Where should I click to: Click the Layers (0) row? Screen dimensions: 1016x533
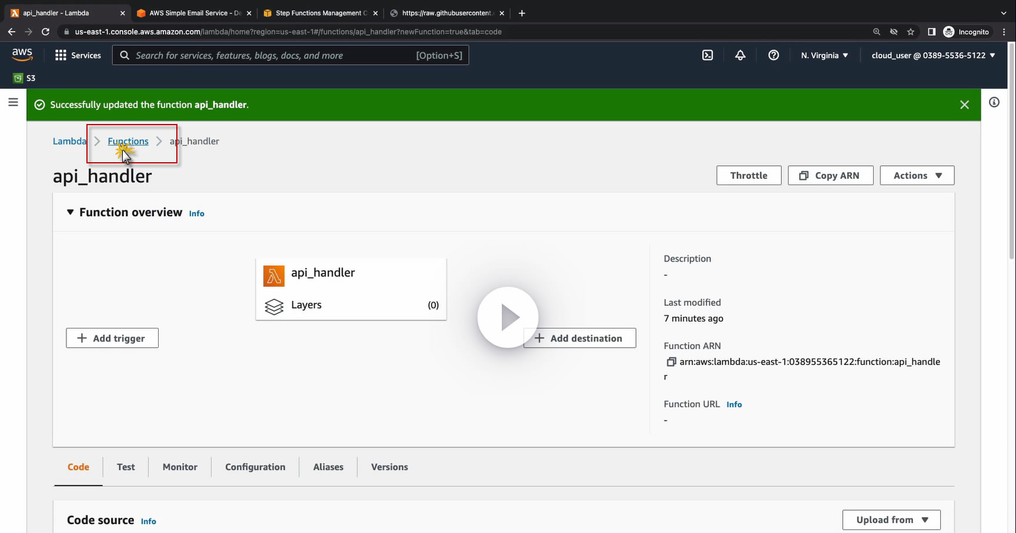coord(351,305)
